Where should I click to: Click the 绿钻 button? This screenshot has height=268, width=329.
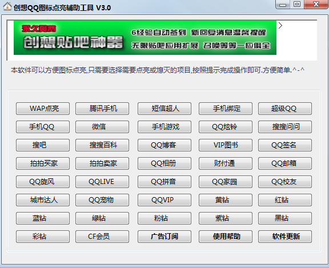pos(102,218)
